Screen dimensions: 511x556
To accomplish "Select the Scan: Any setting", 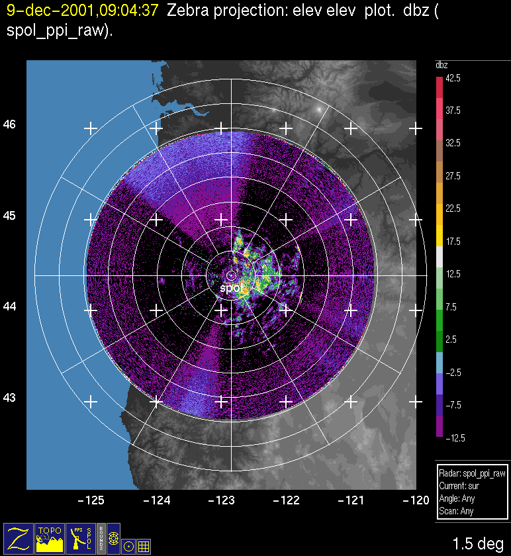I will point(455,511).
